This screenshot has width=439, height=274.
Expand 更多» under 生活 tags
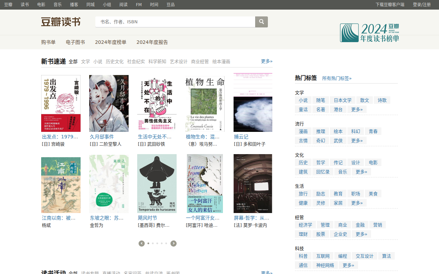357,203
